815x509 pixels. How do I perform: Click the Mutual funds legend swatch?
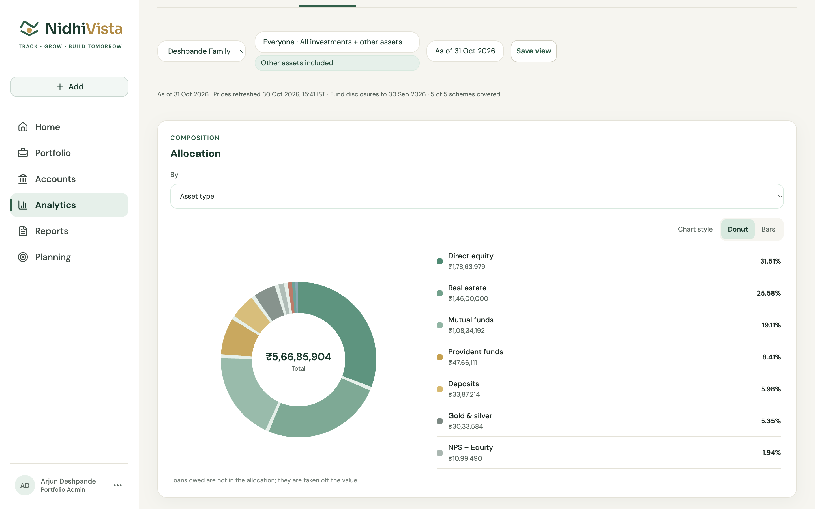(439, 325)
